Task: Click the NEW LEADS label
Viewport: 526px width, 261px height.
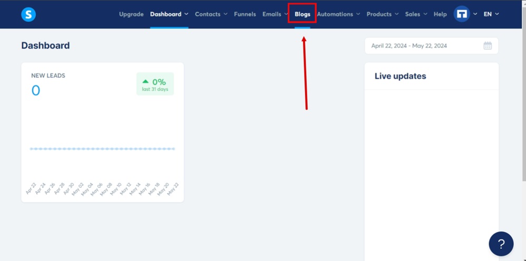Action: [48, 76]
